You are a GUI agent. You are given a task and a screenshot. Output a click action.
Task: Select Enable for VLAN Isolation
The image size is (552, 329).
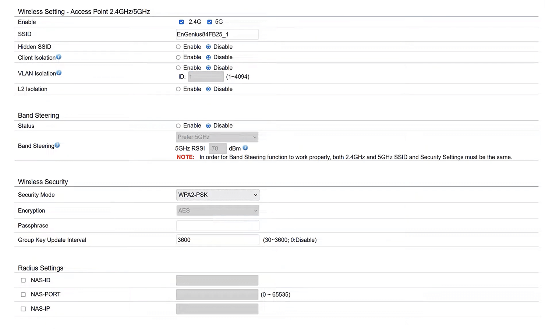(178, 68)
